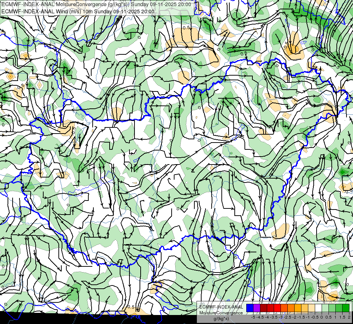Click 'MoistureConvergence' label in the legend box

221,313
